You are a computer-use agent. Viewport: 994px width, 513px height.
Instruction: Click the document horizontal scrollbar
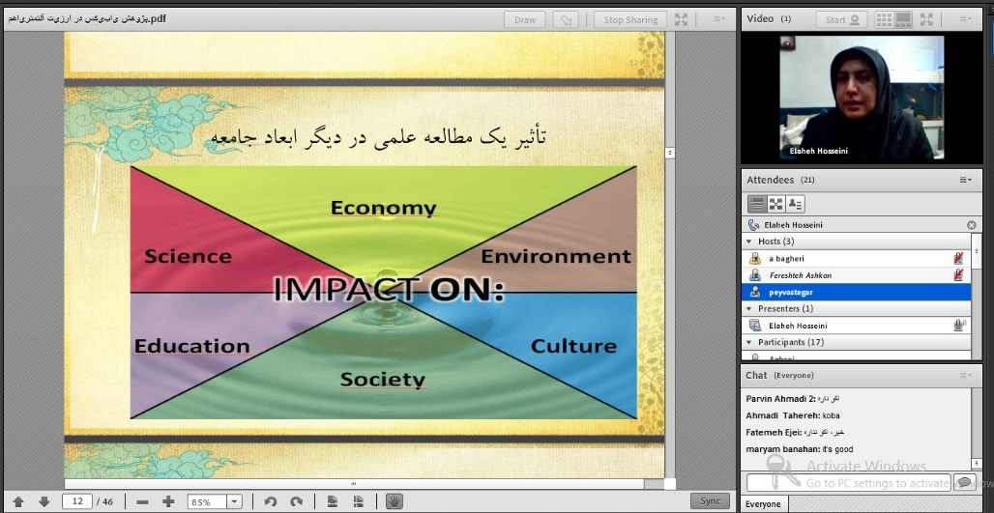[354, 484]
